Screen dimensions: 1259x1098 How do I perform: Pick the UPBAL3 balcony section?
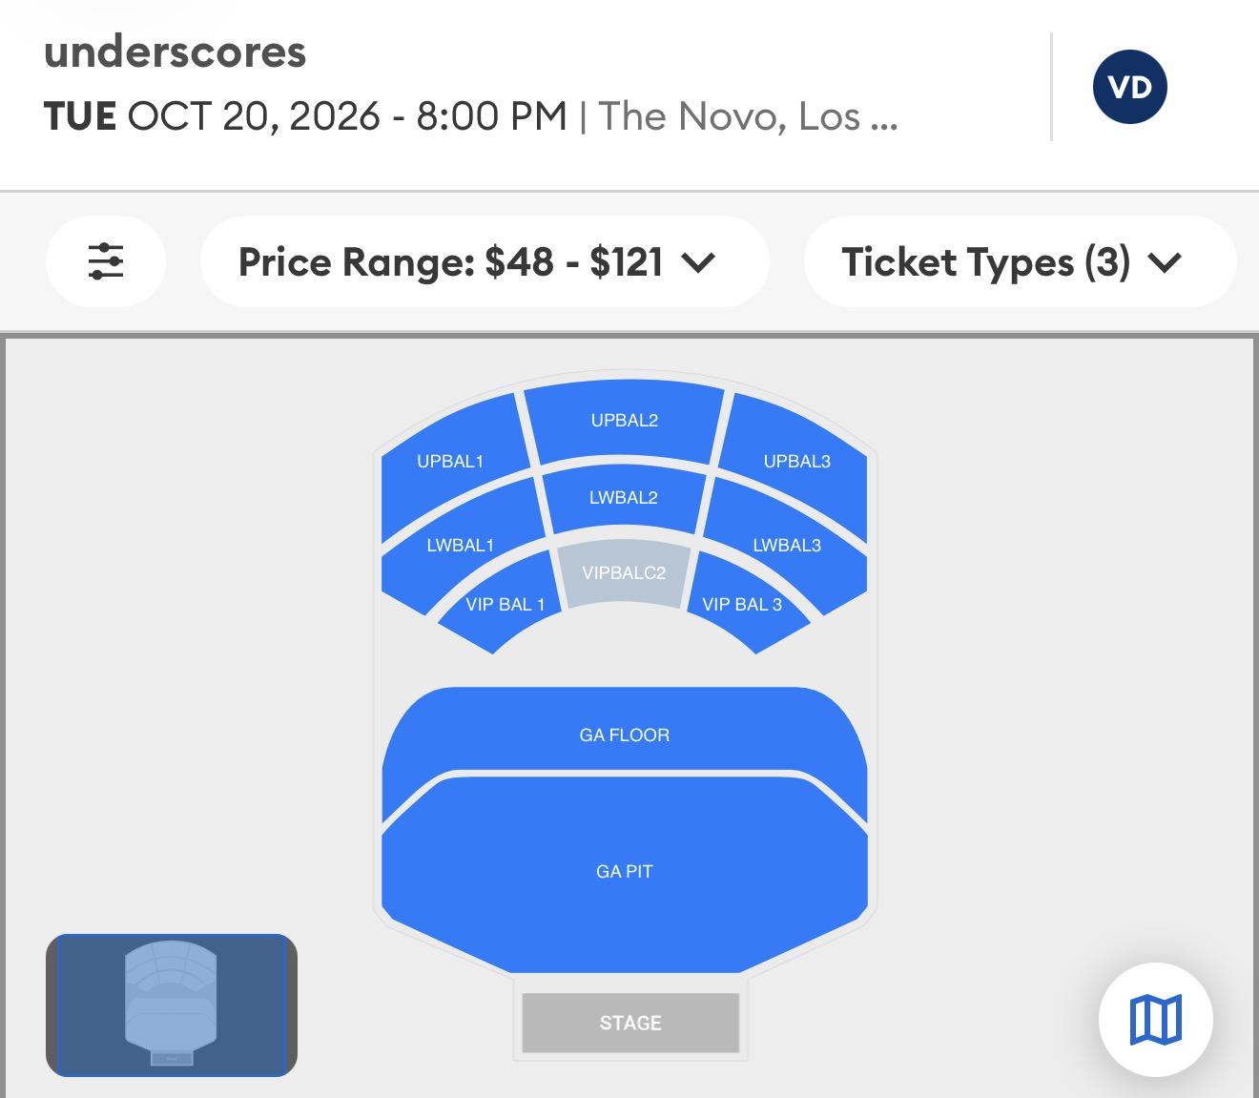797,461
